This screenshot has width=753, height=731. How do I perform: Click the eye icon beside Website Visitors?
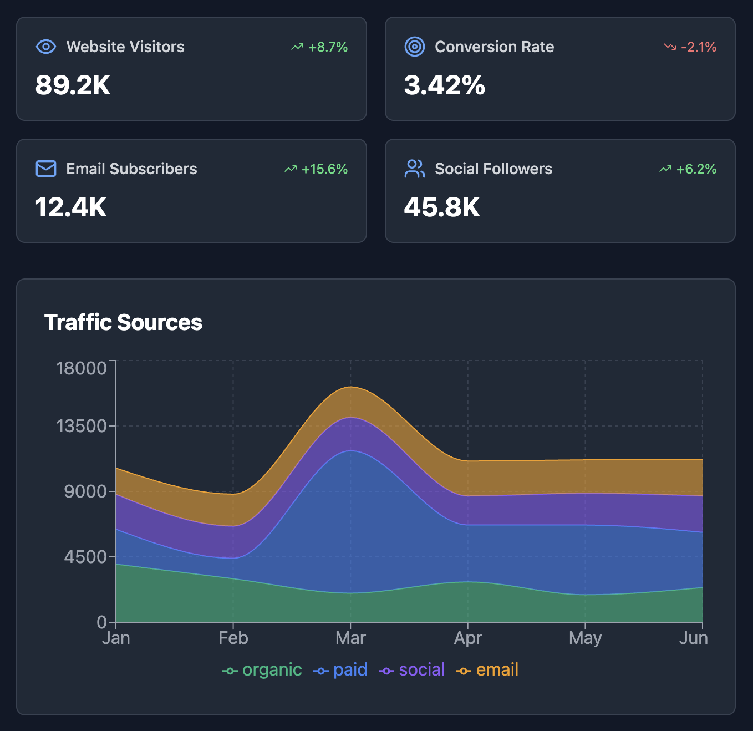pos(46,47)
